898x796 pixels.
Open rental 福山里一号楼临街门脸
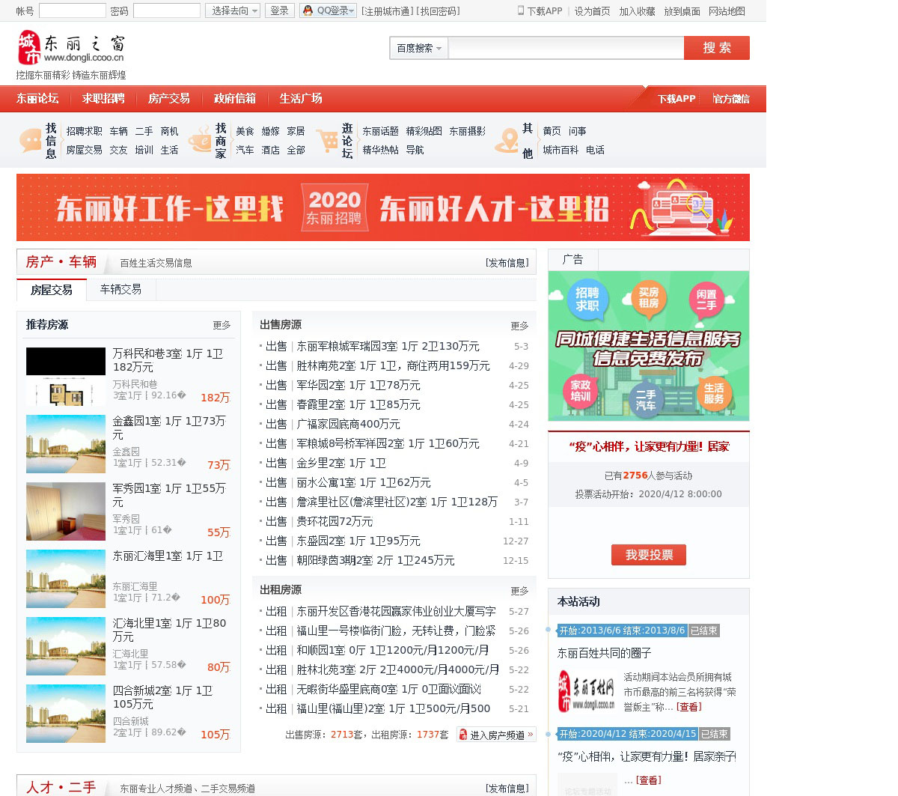[x=396, y=631]
